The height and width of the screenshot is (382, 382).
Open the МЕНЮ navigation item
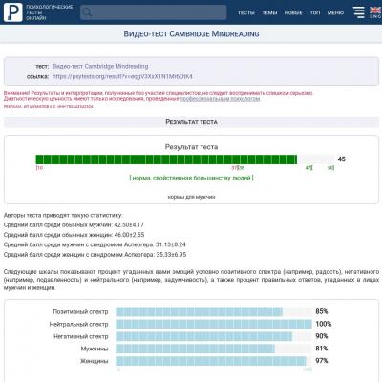point(335,12)
